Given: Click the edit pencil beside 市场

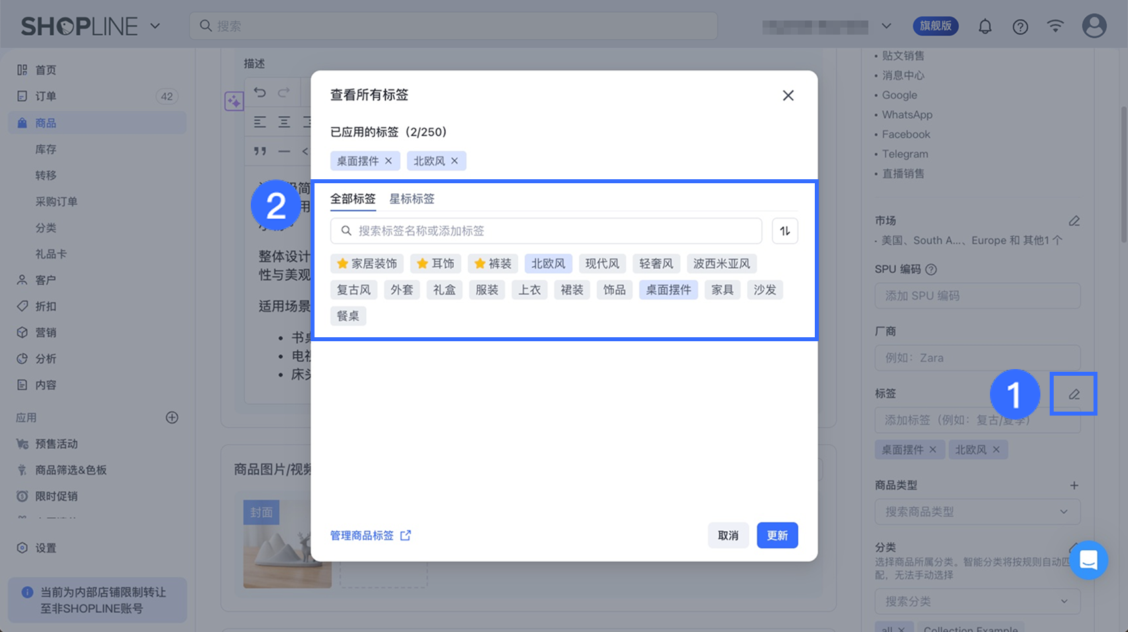Looking at the screenshot, I should tap(1074, 221).
